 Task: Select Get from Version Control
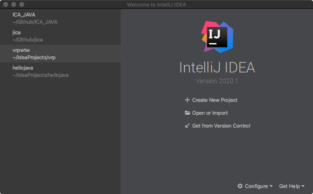[x=221, y=126]
